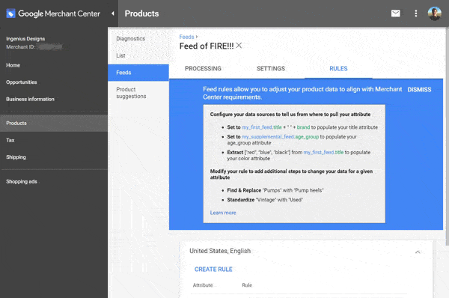Click the Attribute column header
The height and width of the screenshot is (298, 449).
203,285
